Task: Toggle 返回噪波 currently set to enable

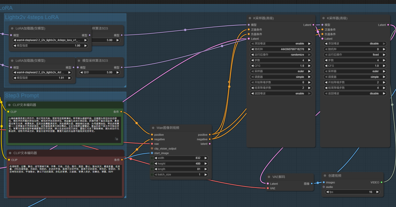Action: point(280,94)
